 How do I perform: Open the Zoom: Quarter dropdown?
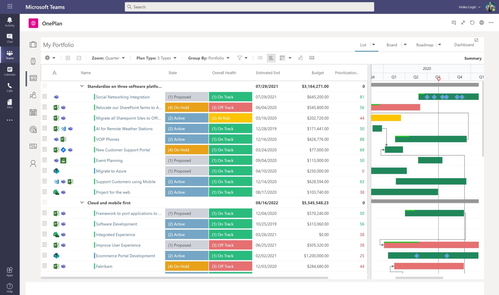(x=108, y=58)
